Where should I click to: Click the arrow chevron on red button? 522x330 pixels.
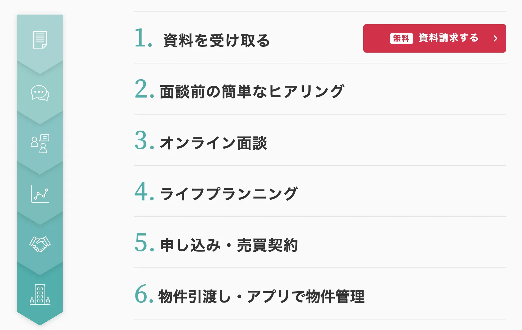(x=495, y=38)
